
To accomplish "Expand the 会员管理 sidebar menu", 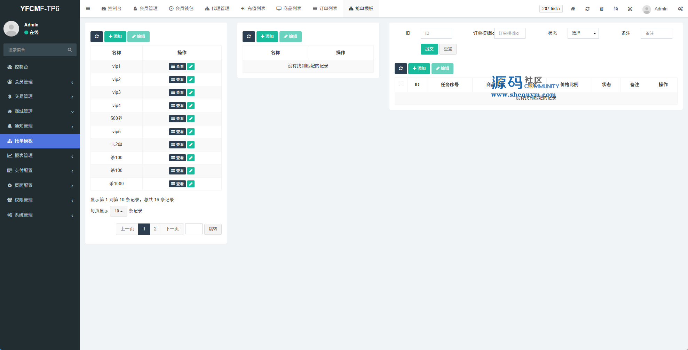I will 40,82.
